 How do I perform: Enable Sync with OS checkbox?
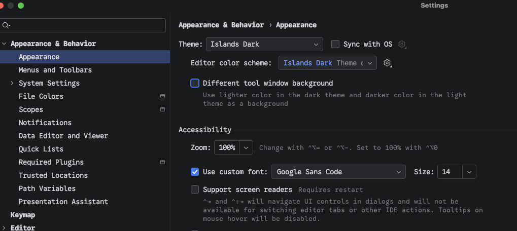335,44
